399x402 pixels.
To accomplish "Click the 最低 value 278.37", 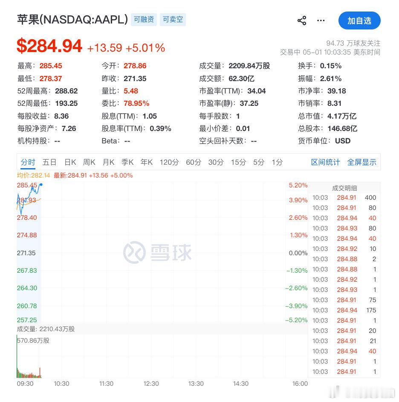I will [x=51, y=79].
